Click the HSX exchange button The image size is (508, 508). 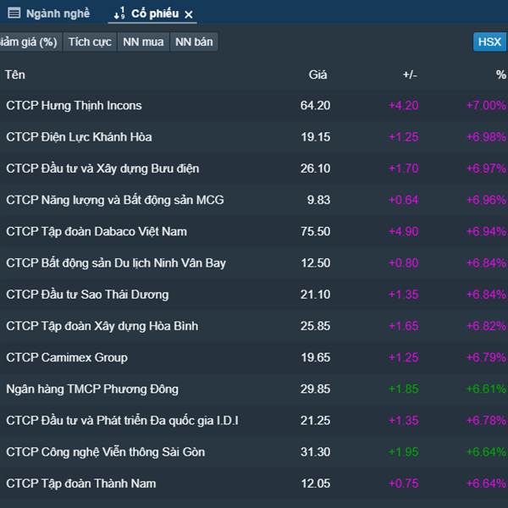[x=489, y=41]
